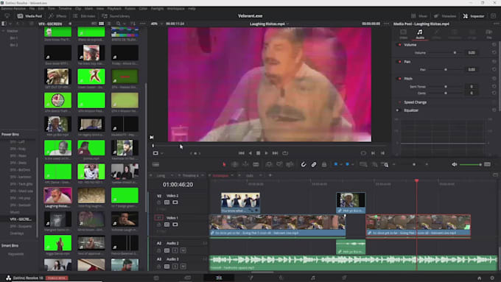Select the VFX - GSCREEN power bin
The height and width of the screenshot is (282, 501).
click(21, 219)
